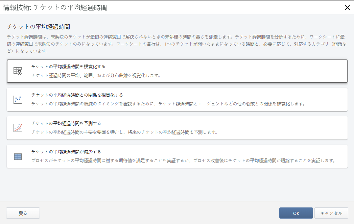354x224 pixels.
Task: Click the description about 平均、範囲、および分布曲線
Action: click(x=96, y=75)
